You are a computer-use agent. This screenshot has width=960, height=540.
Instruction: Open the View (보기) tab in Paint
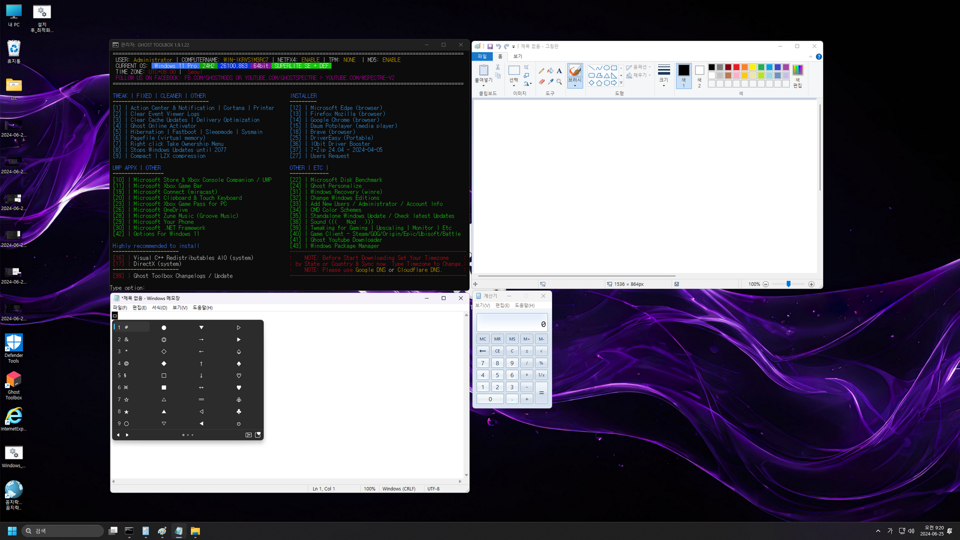517,56
